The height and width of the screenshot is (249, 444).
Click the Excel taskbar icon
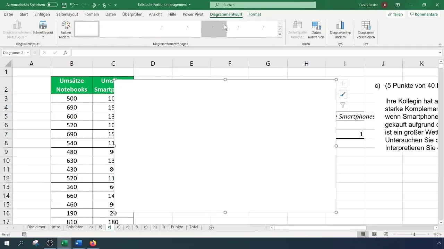(64, 243)
